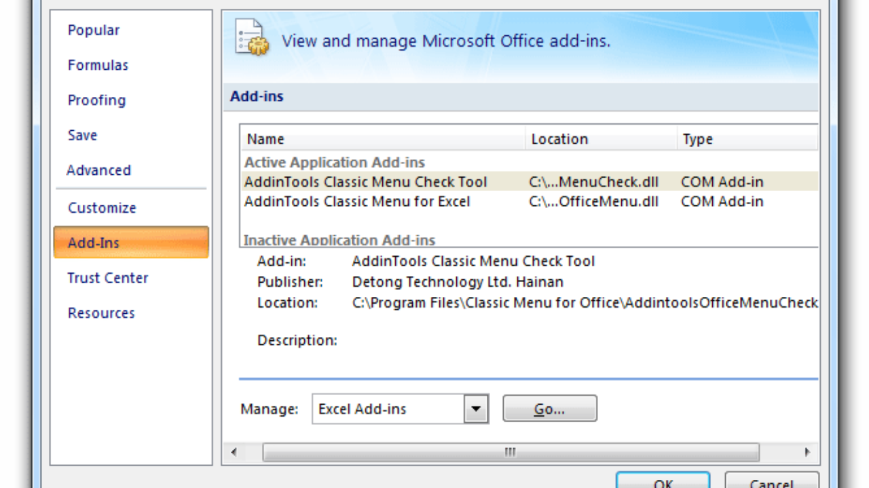Image resolution: width=869 pixels, height=488 pixels.
Task: Open the Manage Excel Add-ins combo box
Action: point(400,409)
